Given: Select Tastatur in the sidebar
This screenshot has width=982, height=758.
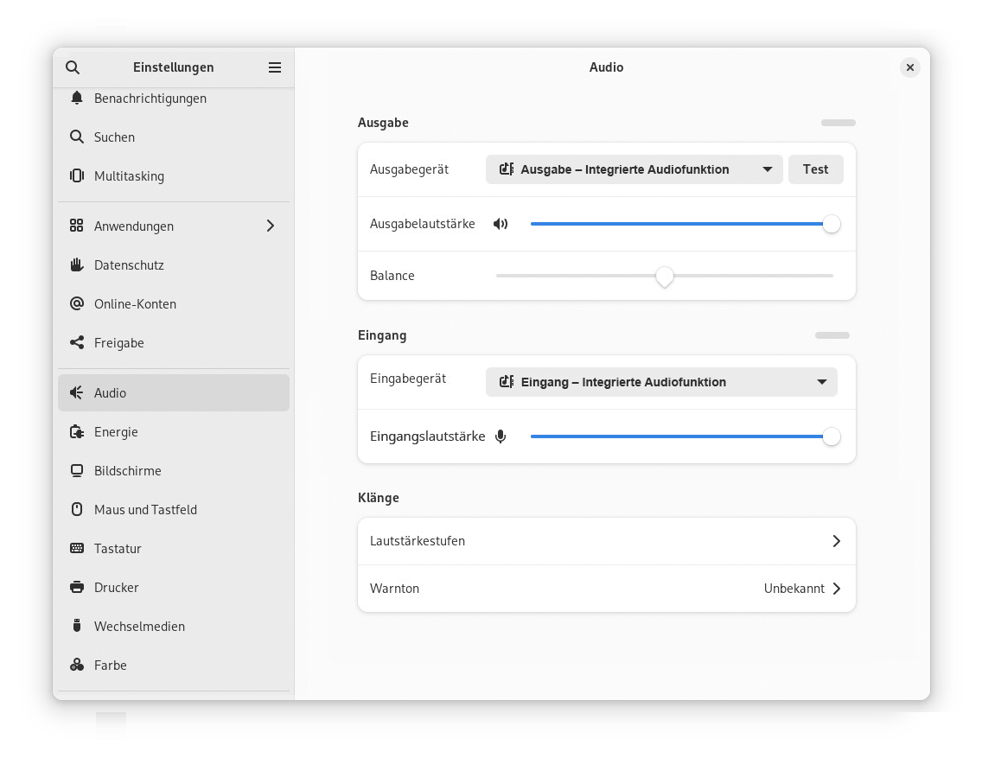Looking at the screenshot, I should (x=118, y=549).
